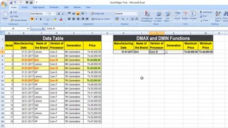Cut the selected cell
Viewport: 228px width, 128px height.
click(x=14, y=12)
